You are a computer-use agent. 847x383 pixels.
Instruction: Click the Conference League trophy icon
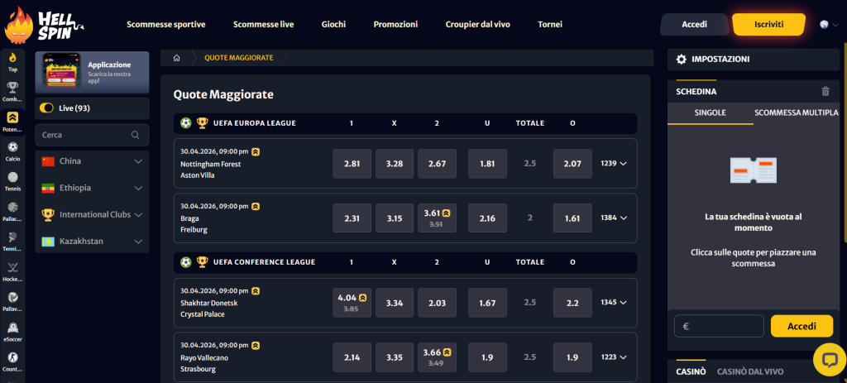point(202,262)
